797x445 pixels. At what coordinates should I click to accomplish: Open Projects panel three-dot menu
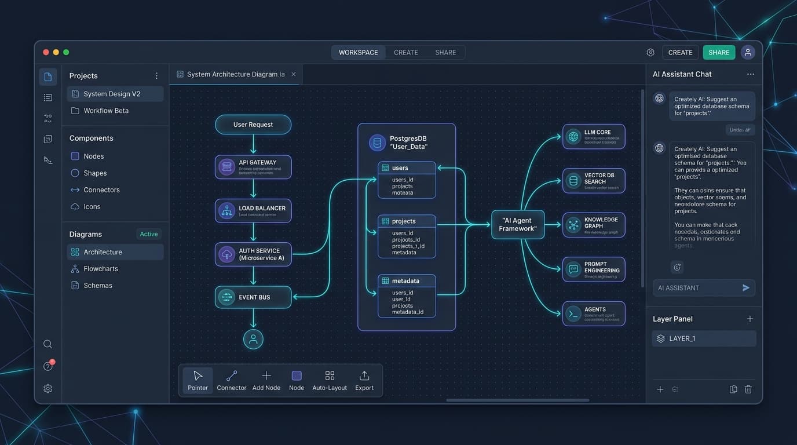click(x=156, y=76)
